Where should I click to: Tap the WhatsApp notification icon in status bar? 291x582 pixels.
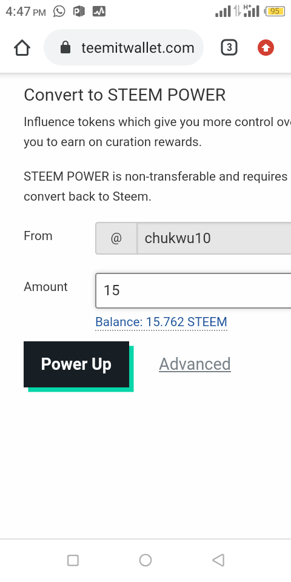point(59,12)
